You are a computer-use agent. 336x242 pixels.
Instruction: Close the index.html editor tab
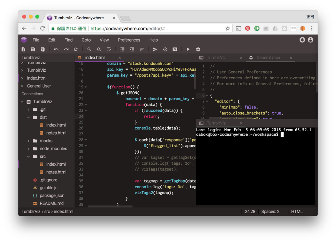119,58
